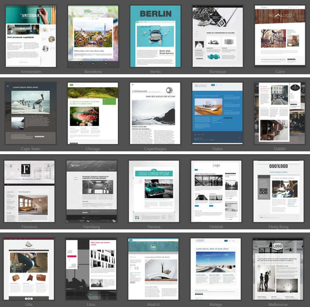Choose the Malaga template thumbnail

216,269
